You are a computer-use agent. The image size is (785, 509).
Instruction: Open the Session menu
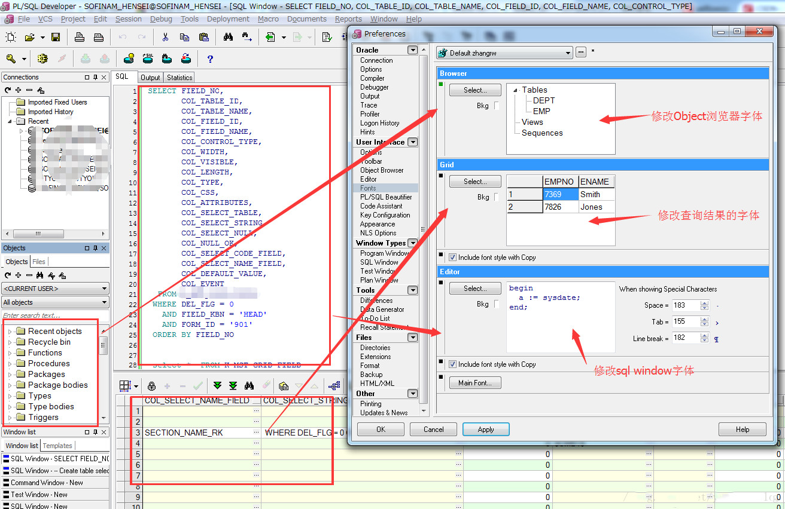129,19
